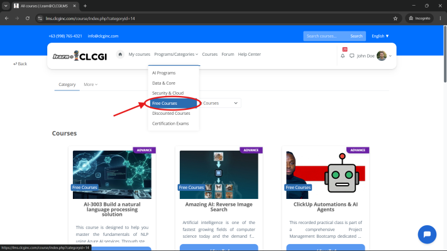This screenshot has width=447, height=251.
Task: Choose Free Courses menu entry
Action: point(174,103)
